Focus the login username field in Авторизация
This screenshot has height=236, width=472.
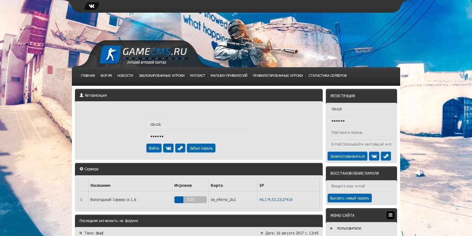199,124
